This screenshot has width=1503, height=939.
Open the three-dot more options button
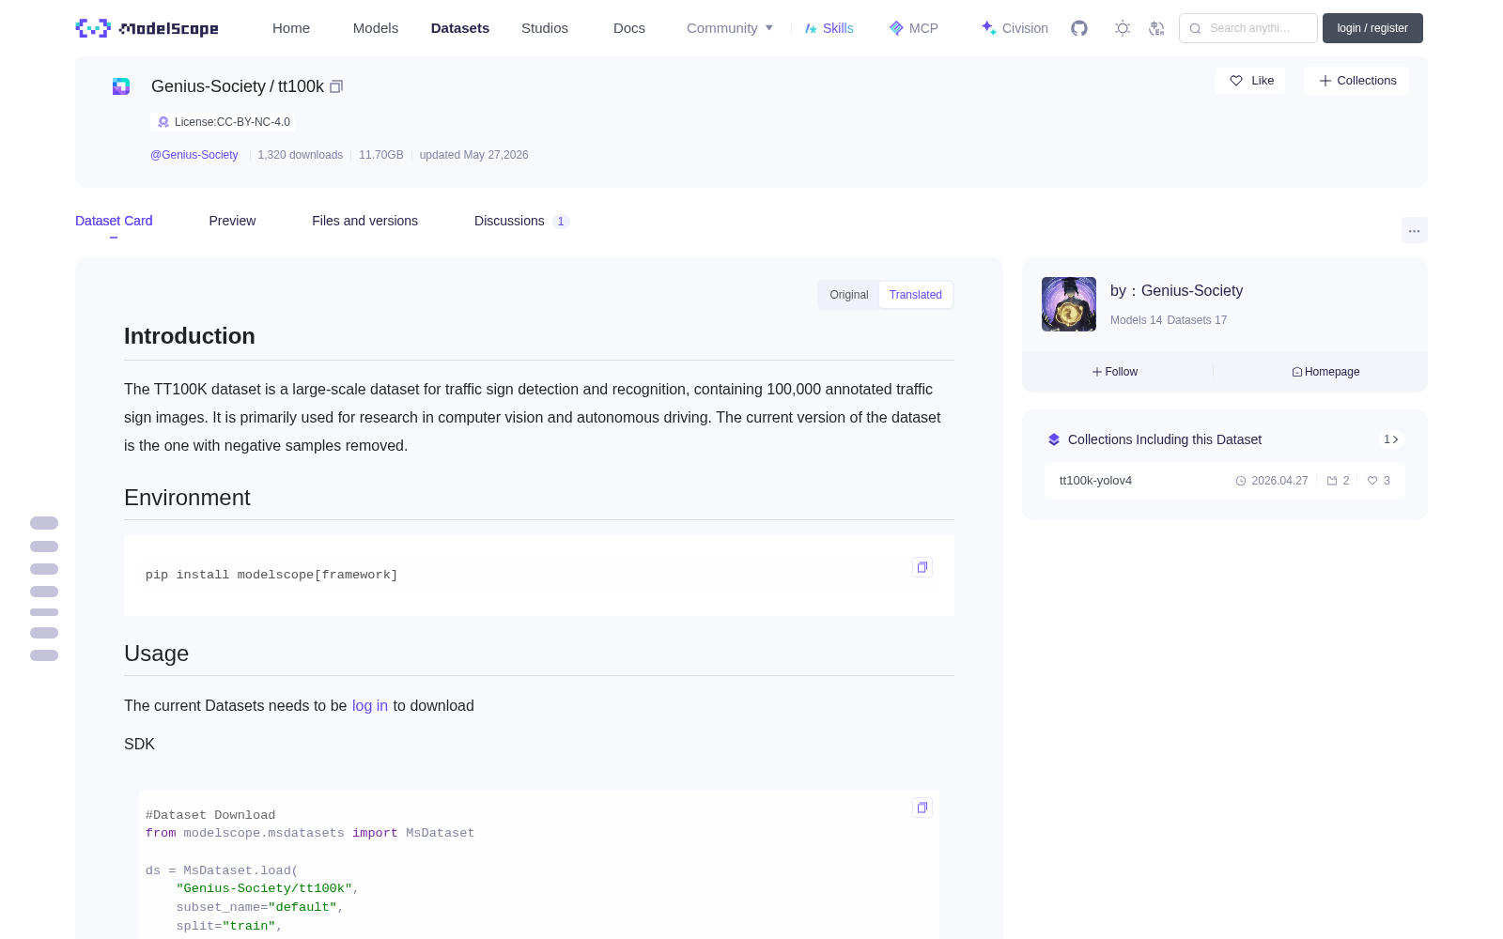1414,230
